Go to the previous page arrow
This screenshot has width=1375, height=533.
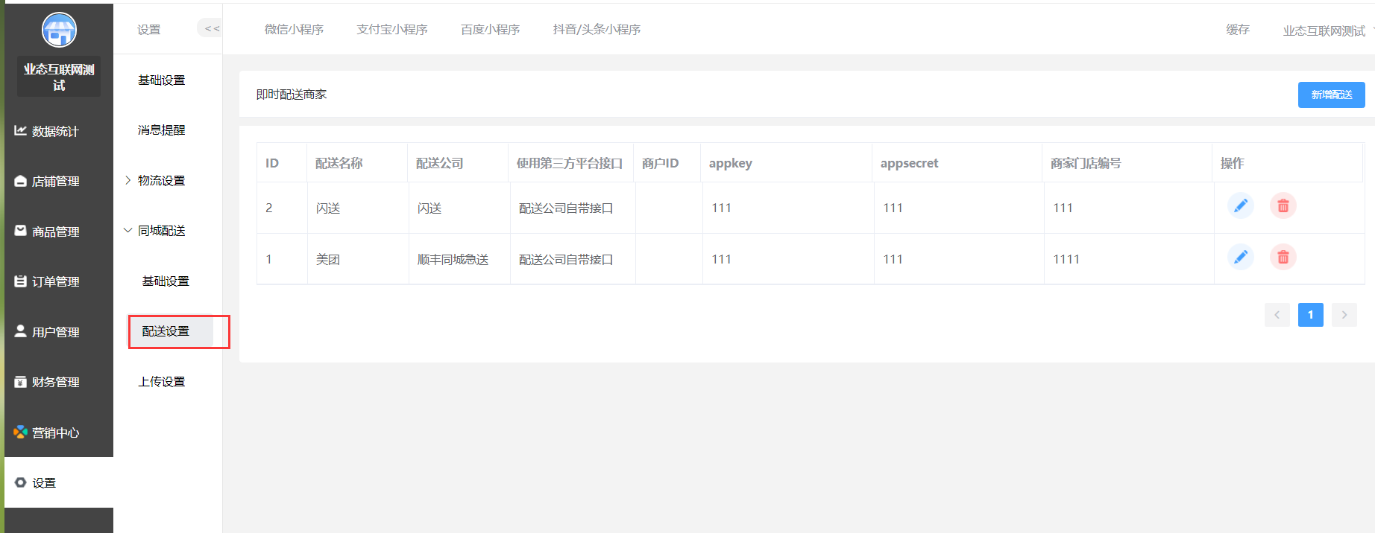point(1277,315)
